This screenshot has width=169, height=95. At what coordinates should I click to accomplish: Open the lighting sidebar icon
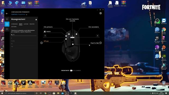(7, 19)
